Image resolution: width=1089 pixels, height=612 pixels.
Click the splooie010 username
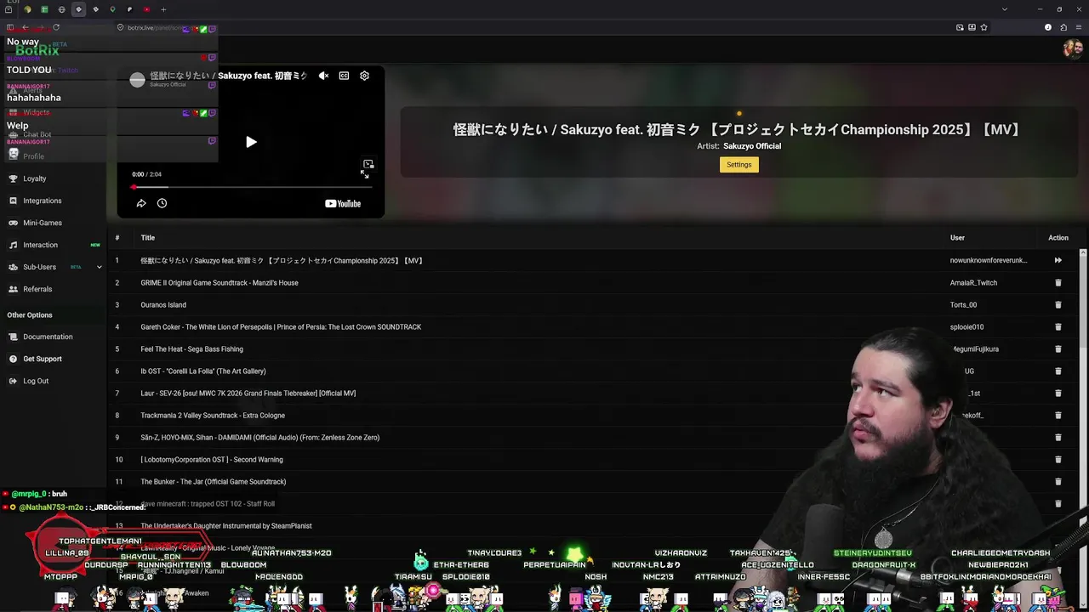[966, 326]
